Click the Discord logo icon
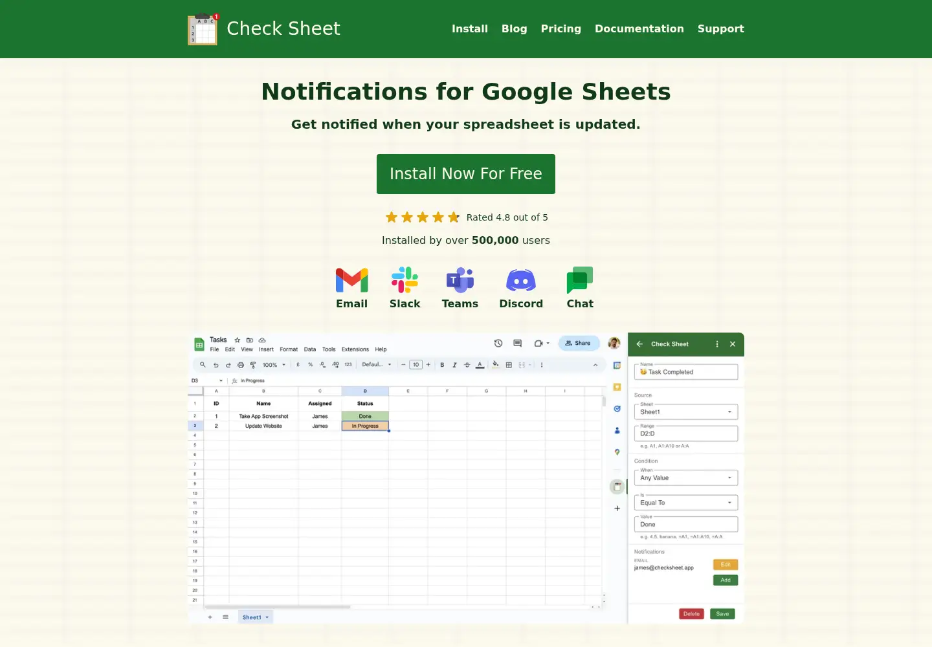Image resolution: width=932 pixels, height=647 pixels. pos(521,280)
